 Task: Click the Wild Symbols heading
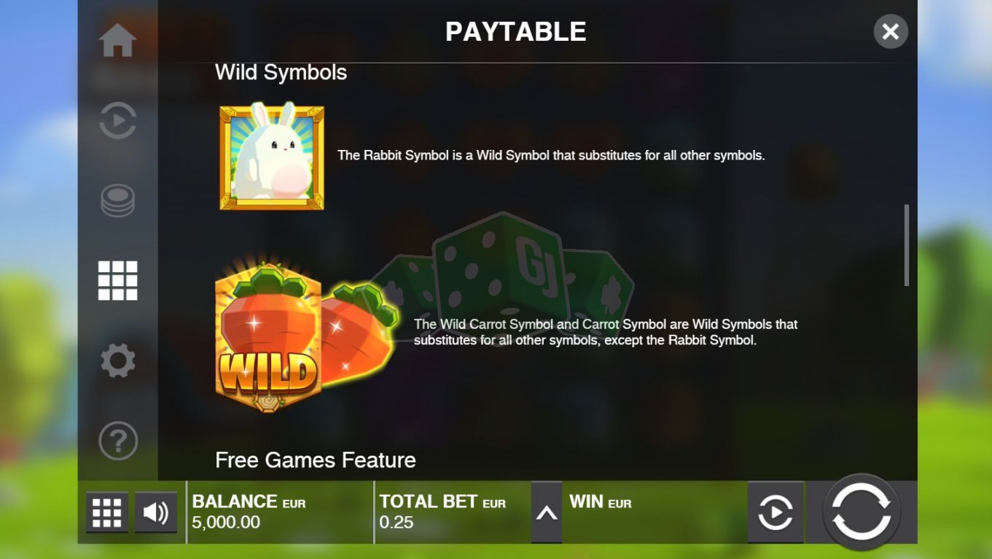click(x=281, y=72)
